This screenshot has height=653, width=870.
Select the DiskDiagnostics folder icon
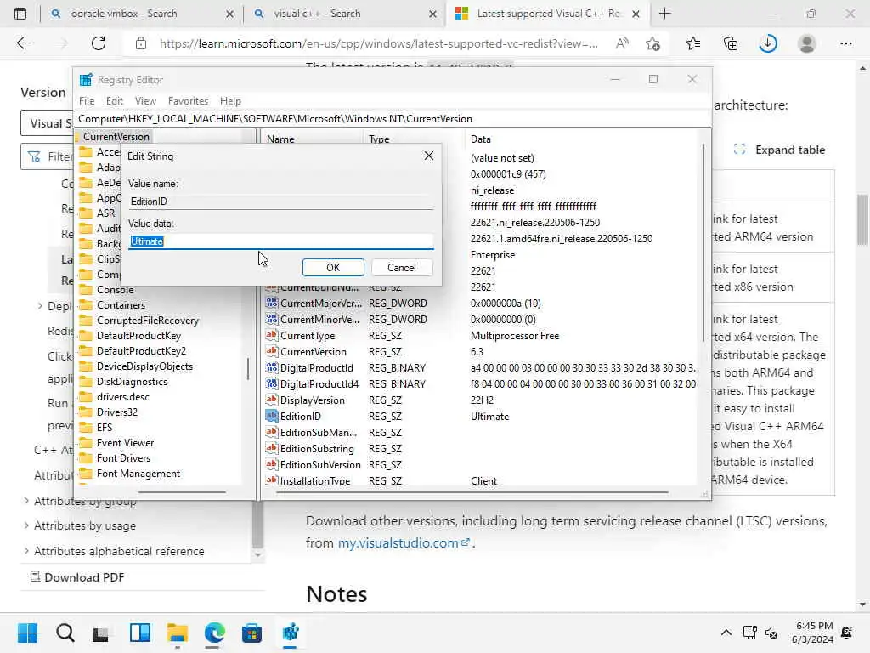[86, 382]
